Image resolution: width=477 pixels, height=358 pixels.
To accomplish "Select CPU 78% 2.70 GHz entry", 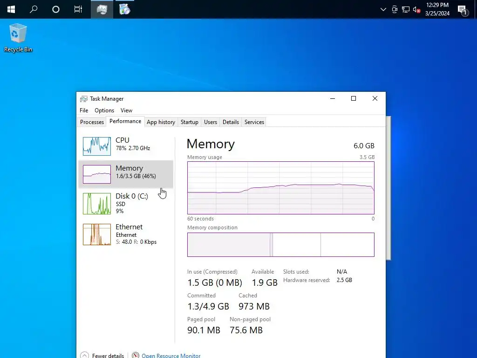I will [x=126, y=146].
